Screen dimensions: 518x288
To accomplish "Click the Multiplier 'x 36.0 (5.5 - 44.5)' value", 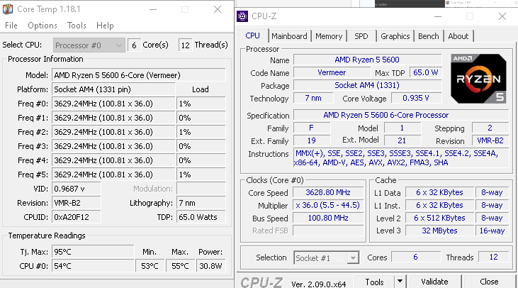I will (x=328, y=205).
